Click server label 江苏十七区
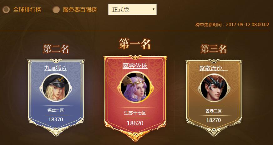 pos(135,113)
